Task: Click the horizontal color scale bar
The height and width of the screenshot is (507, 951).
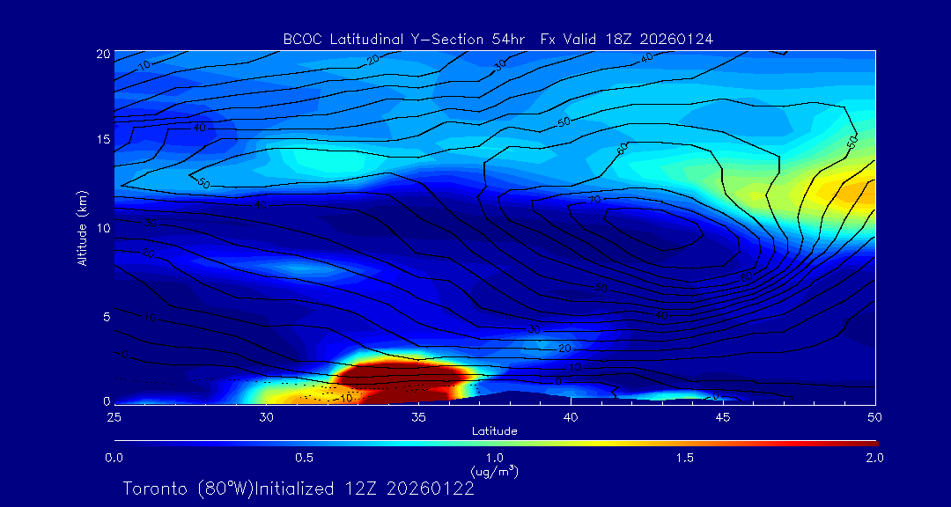Action: [496, 444]
